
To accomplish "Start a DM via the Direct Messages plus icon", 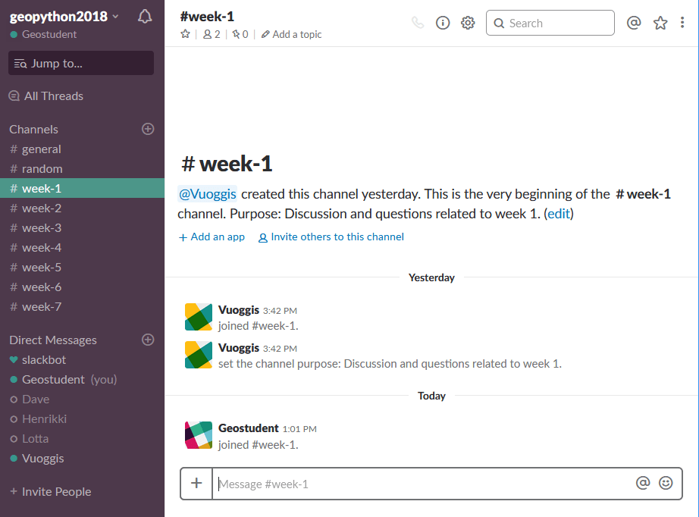I will point(148,340).
